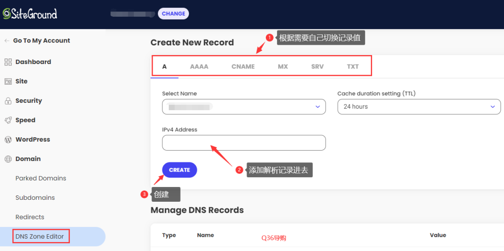The height and width of the screenshot is (251, 504).
Task: Click the Manage DNS Records heading
Action: click(x=197, y=210)
